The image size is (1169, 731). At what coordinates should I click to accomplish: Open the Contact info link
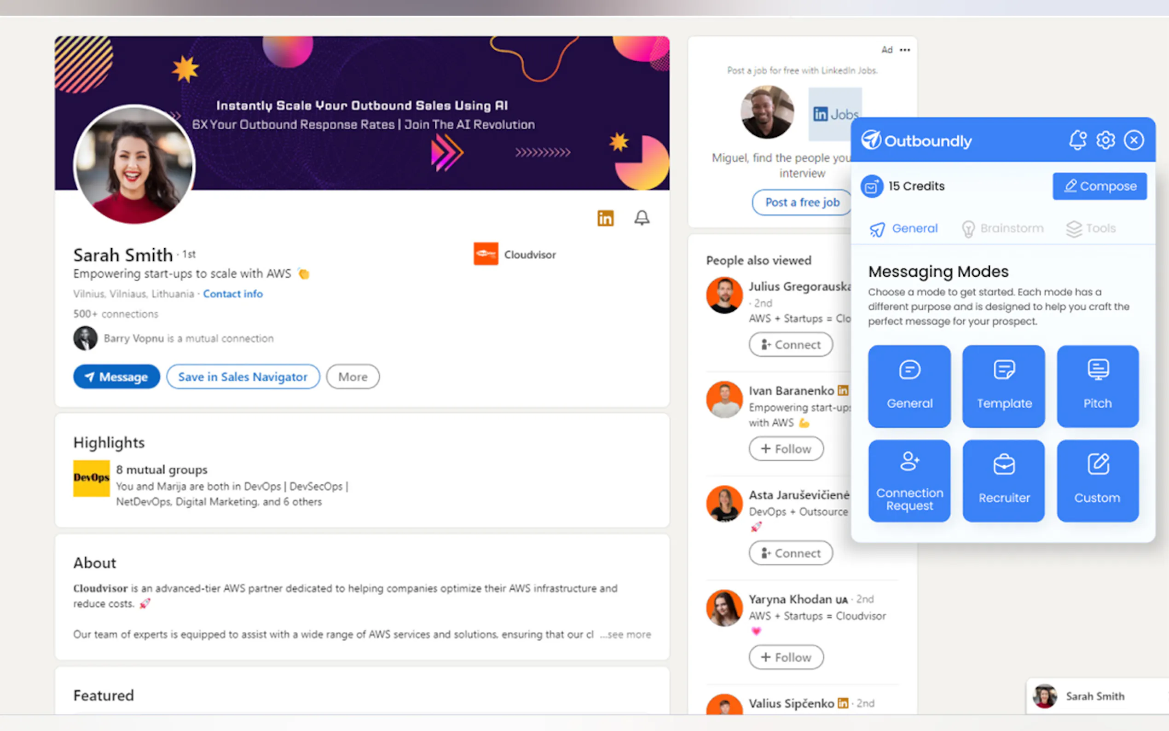(x=232, y=294)
